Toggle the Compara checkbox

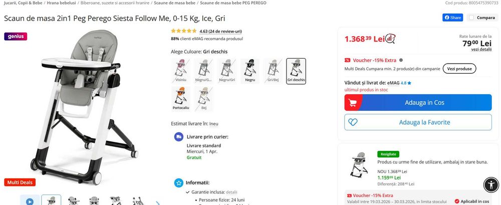click(x=471, y=18)
